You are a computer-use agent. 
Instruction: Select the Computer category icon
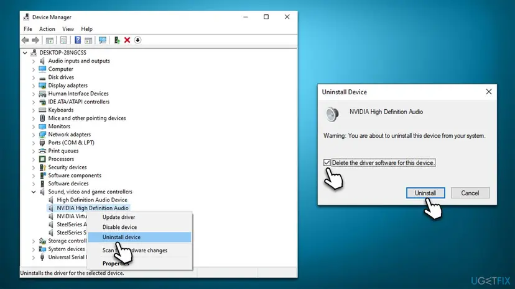click(42, 69)
